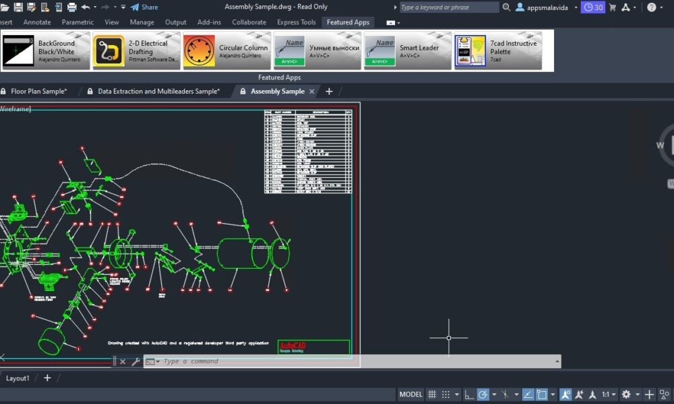Open the Autodesk store cart
The width and height of the screenshot is (674, 404).
point(613,7)
